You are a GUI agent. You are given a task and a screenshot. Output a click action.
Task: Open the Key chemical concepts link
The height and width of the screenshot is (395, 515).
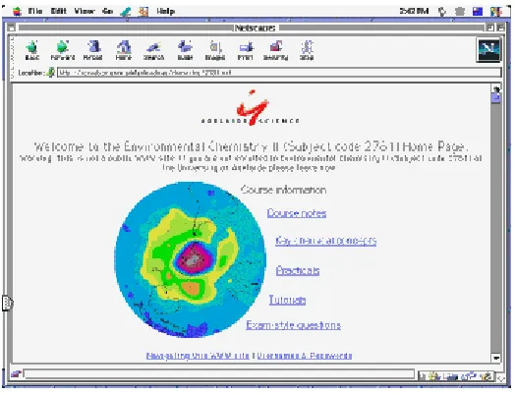pyautogui.click(x=326, y=241)
